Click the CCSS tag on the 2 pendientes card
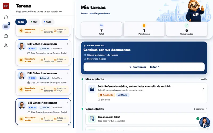213x133 pixels. click(x=32, y=48)
